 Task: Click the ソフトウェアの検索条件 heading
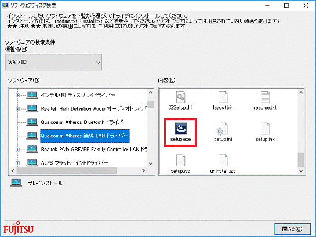[x=30, y=42]
